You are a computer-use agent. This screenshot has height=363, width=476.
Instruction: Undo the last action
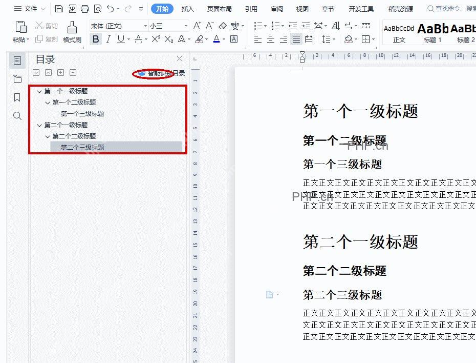(110, 9)
